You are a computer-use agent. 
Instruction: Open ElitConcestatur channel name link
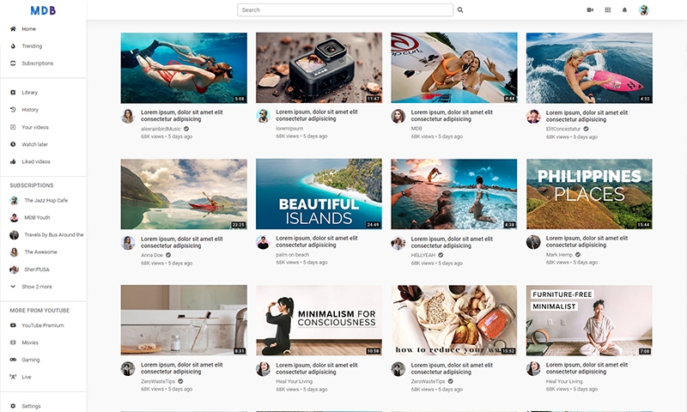tap(563, 129)
